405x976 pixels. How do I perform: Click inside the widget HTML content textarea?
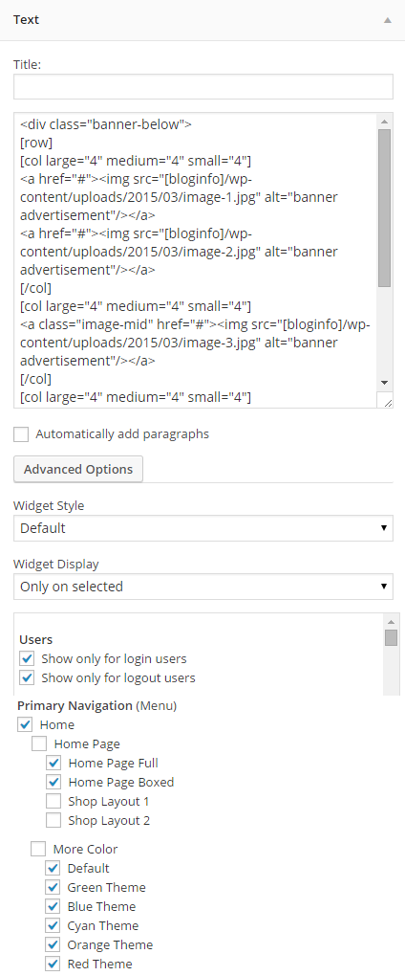196,260
